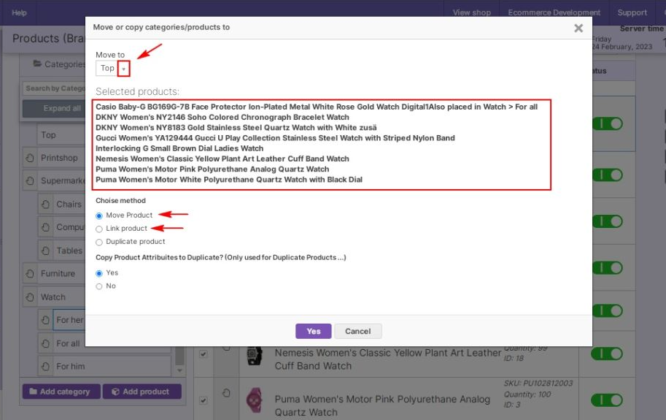Viewport: 666px width, 420px height.
Task: Open the Help menu
Action: 19,12
